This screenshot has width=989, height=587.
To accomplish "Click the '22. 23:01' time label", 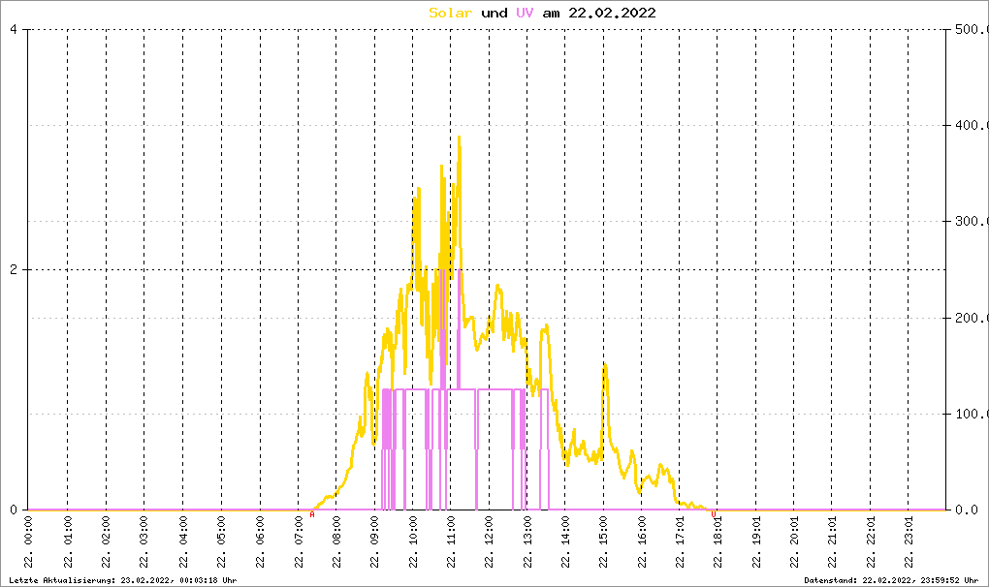I will 909,541.
